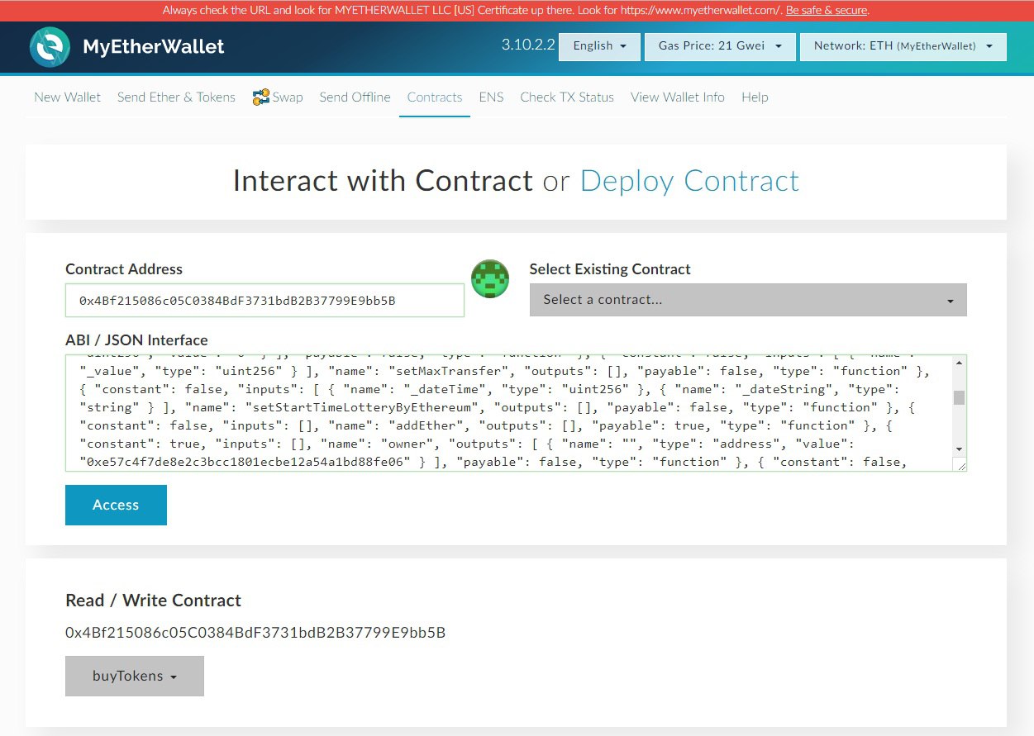The width and height of the screenshot is (1034, 736).
Task: Click the ABI scrollbar down arrow
Action: coord(959,449)
